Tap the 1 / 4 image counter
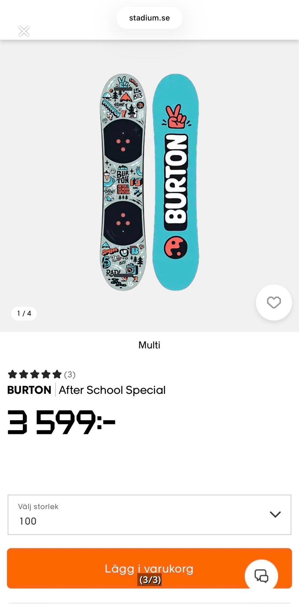299x604 pixels. (x=24, y=314)
